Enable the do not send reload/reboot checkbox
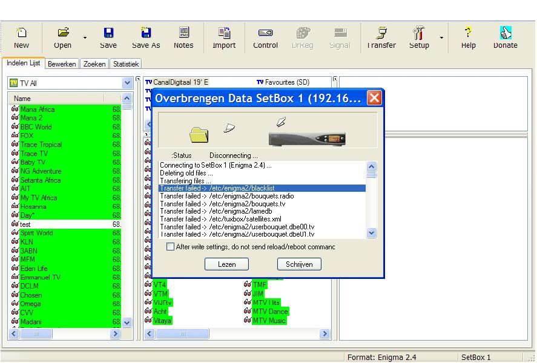 pyautogui.click(x=170, y=247)
